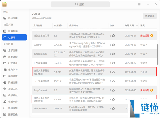The image size is (160, 118).
Task: Click the 视频播放 play icon
Action: (x=5, y=95)
